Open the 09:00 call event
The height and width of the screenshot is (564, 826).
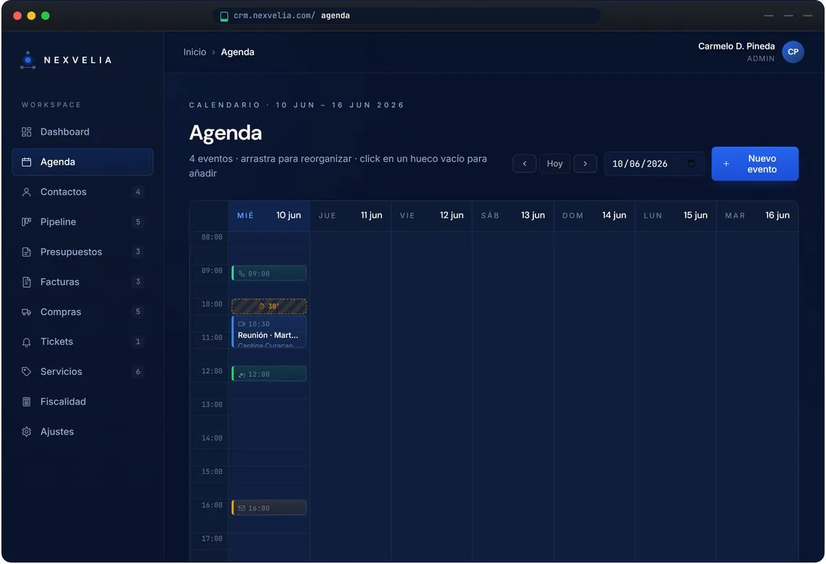[x=269, y=273]
